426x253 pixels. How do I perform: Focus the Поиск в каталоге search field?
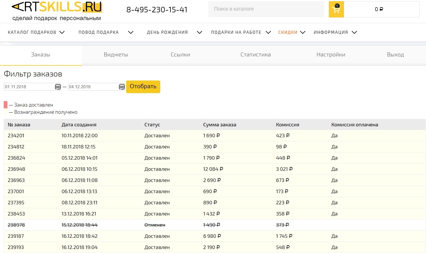266,9
